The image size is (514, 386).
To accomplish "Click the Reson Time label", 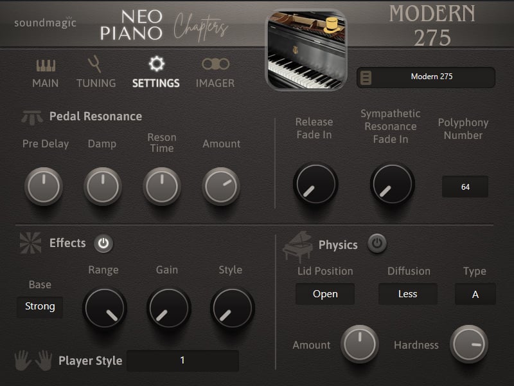I will (162, 142).
